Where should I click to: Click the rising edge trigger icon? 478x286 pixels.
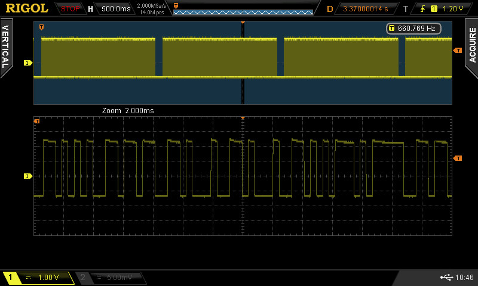(423, 9)
